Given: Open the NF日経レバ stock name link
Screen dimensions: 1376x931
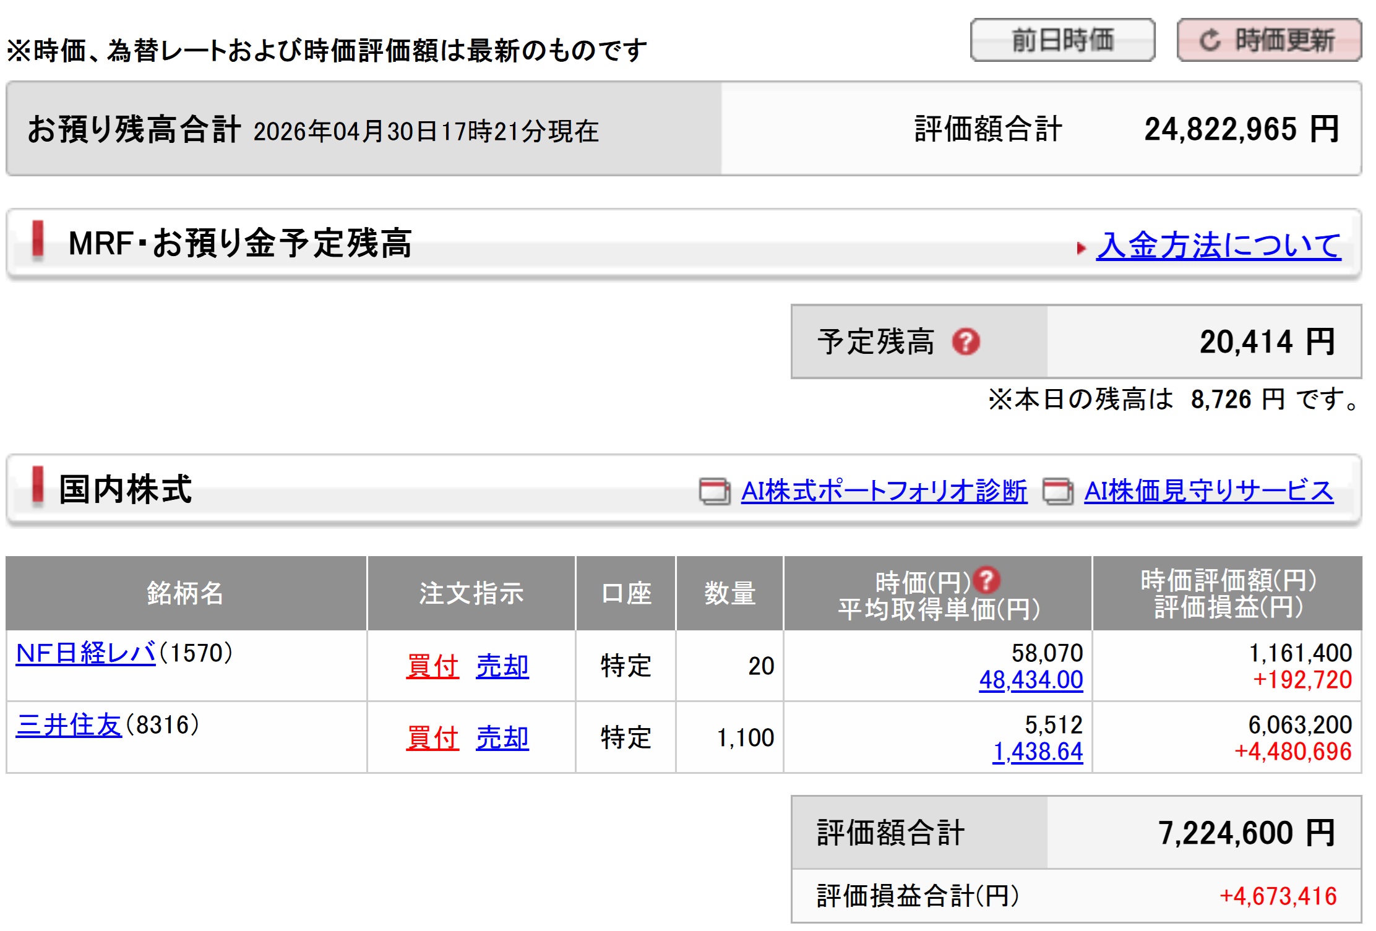Looking at the screenshot, I should tap(86, 653).
